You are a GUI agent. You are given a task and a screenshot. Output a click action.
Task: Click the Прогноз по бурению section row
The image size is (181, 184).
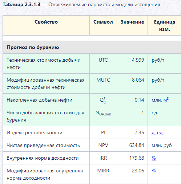92,47
